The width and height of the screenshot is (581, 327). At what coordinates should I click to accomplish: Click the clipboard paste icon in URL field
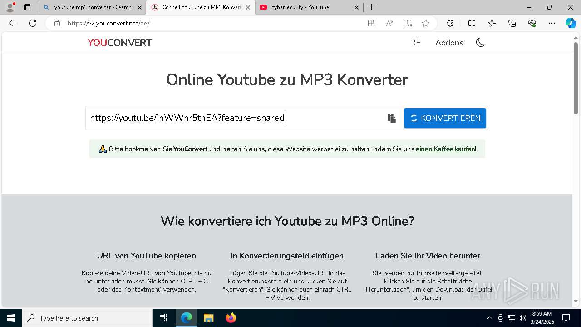pyautogui.click(x=392, y=118)
